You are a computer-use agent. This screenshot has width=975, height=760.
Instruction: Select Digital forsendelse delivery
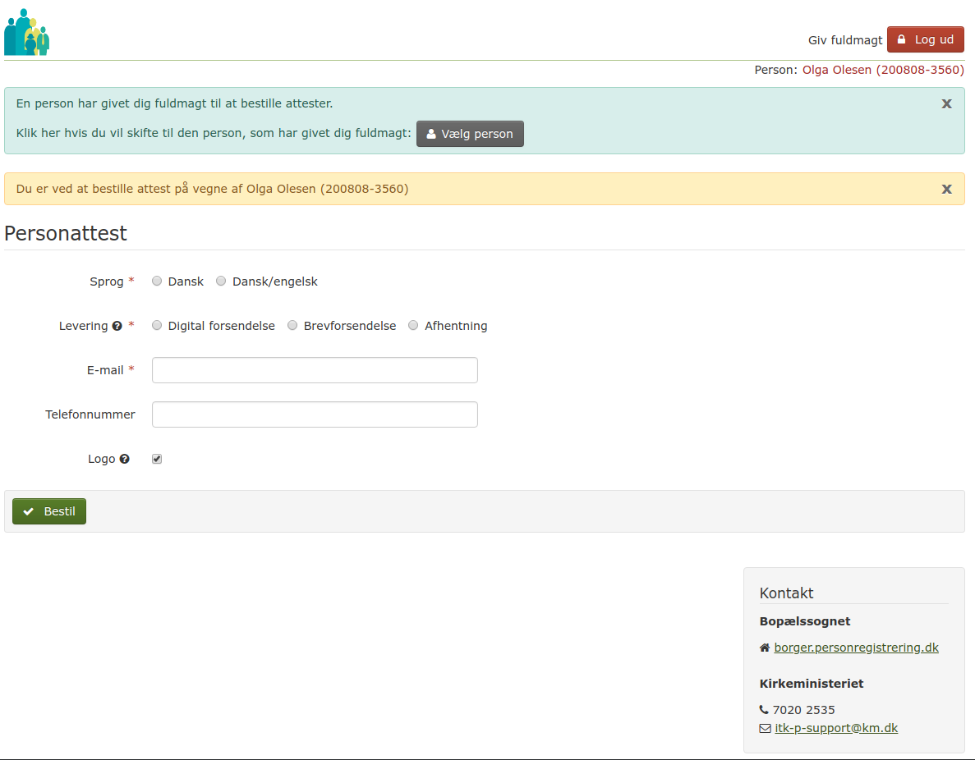tap(157, 326)
